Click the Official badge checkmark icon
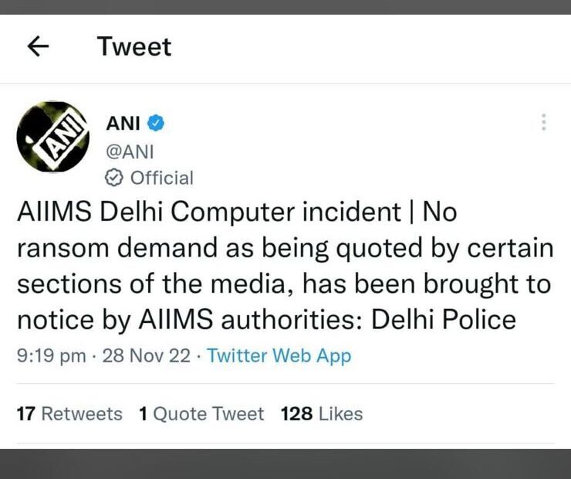The width and height of the screenshot is (571, 479). 113,178
